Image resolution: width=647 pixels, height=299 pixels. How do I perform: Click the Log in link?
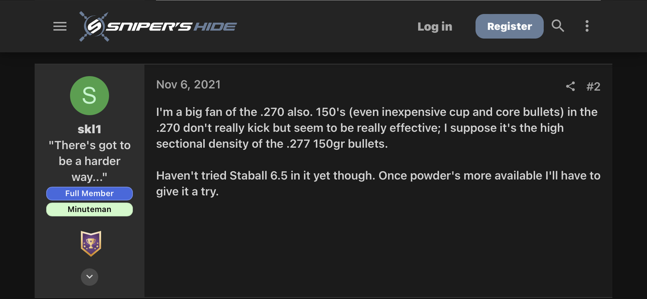click(435, 26)
